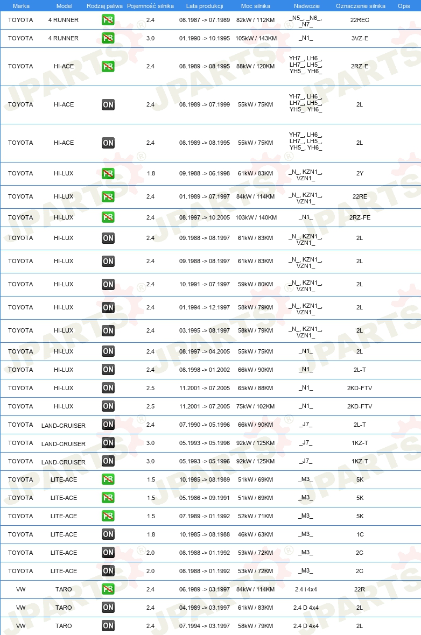Screen dimensions: 421x635
Task: Click the engine code 1C
Action: 360,534
